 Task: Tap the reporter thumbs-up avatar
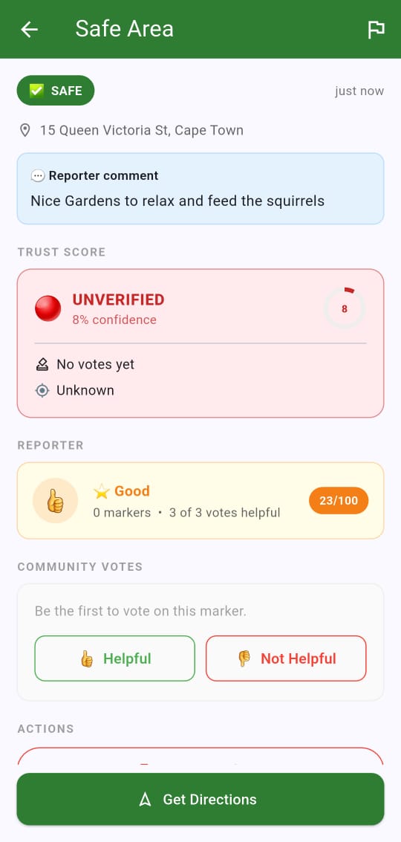pyautogui.click(x=55, y=500)
